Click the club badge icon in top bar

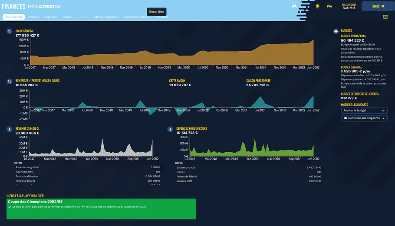point(317,6)
